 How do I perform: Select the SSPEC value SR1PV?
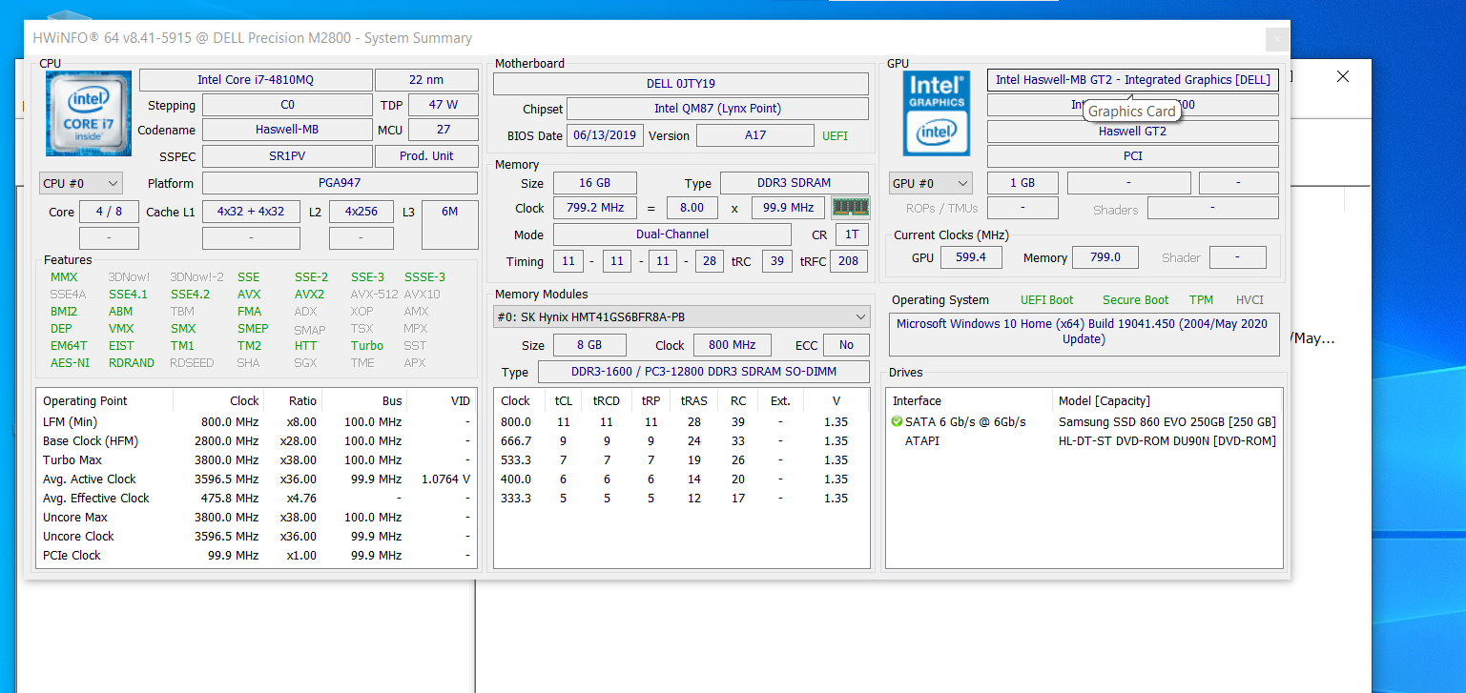[287, 155]
